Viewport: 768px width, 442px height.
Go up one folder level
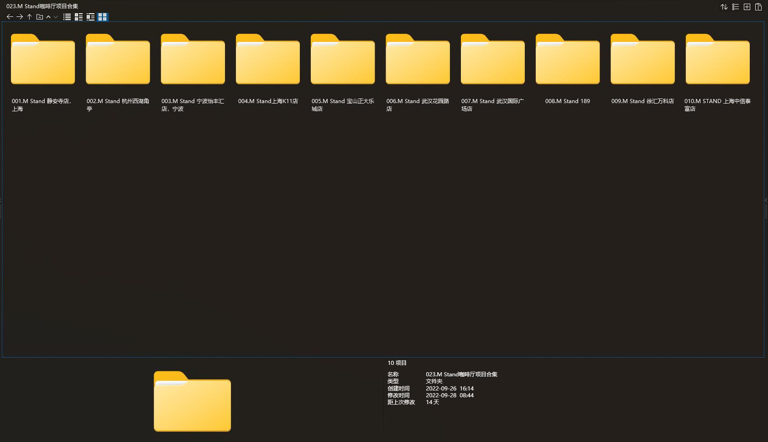click(x=29, y=17)
